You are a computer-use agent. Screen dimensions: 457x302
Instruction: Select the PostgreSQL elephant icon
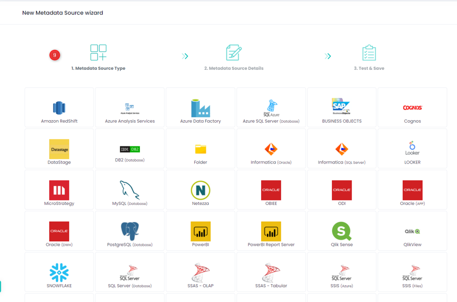[x=130, y=231]
